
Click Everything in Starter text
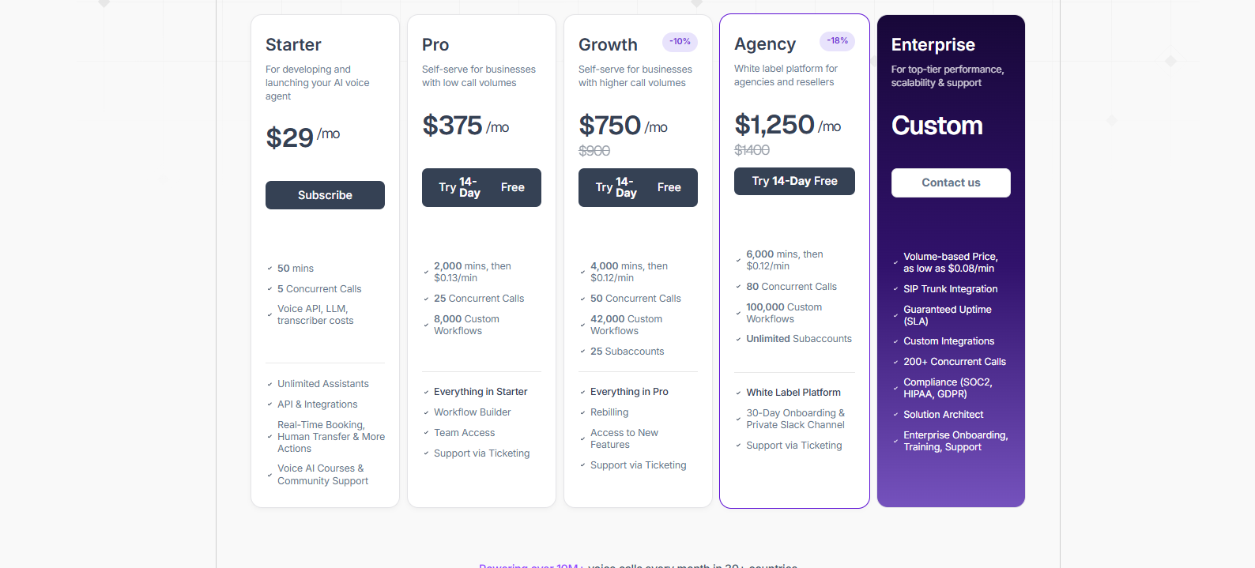click(x=481, y=392)
